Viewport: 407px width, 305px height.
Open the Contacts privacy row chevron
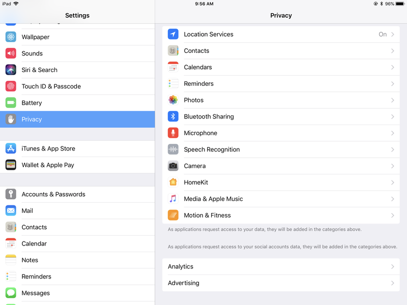pyautogui.click(x=392, y=51)
